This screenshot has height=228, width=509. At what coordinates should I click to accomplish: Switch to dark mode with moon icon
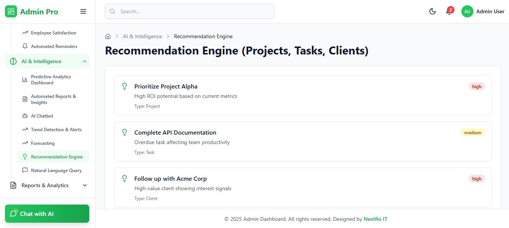[433, 11]
